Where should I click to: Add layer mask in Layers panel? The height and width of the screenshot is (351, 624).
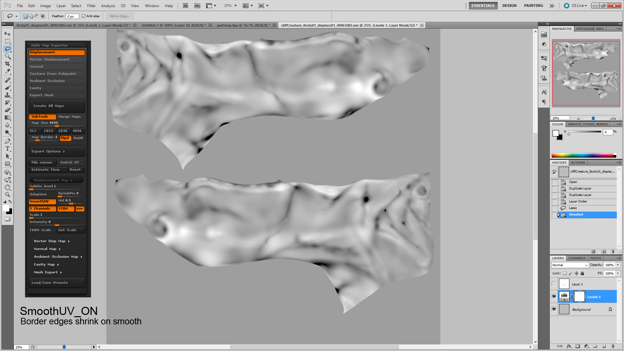(x=578, y=346)
